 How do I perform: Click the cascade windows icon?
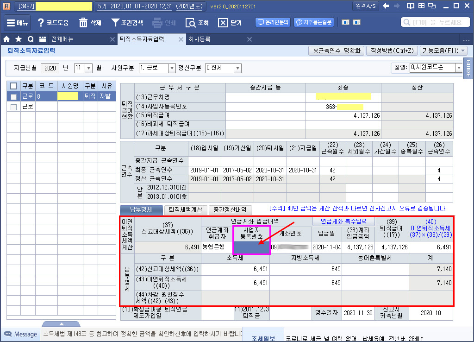(432, 6)
